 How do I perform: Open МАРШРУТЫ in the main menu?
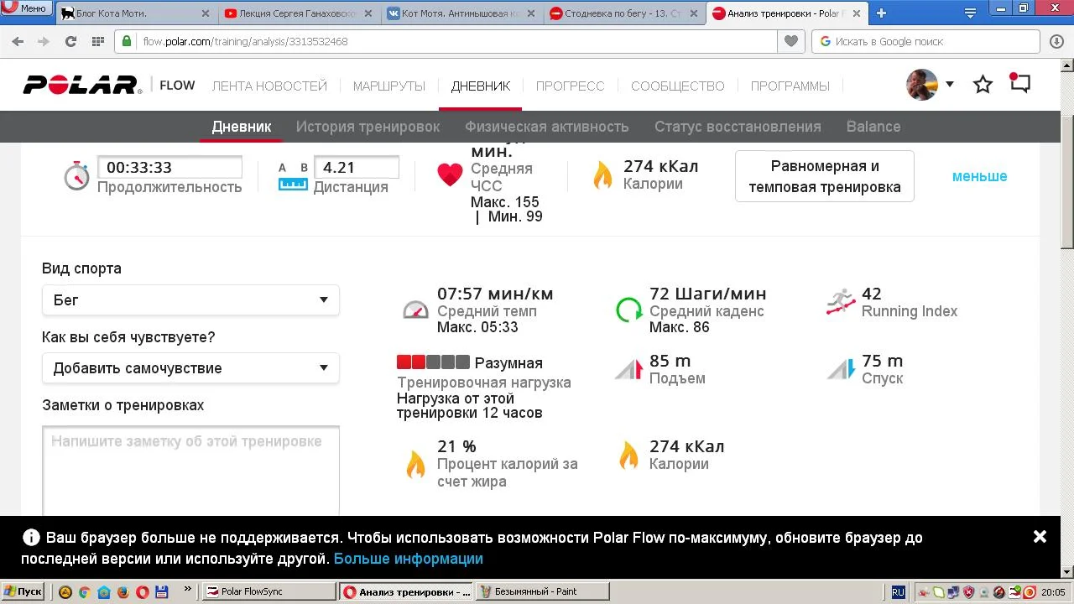389,86
